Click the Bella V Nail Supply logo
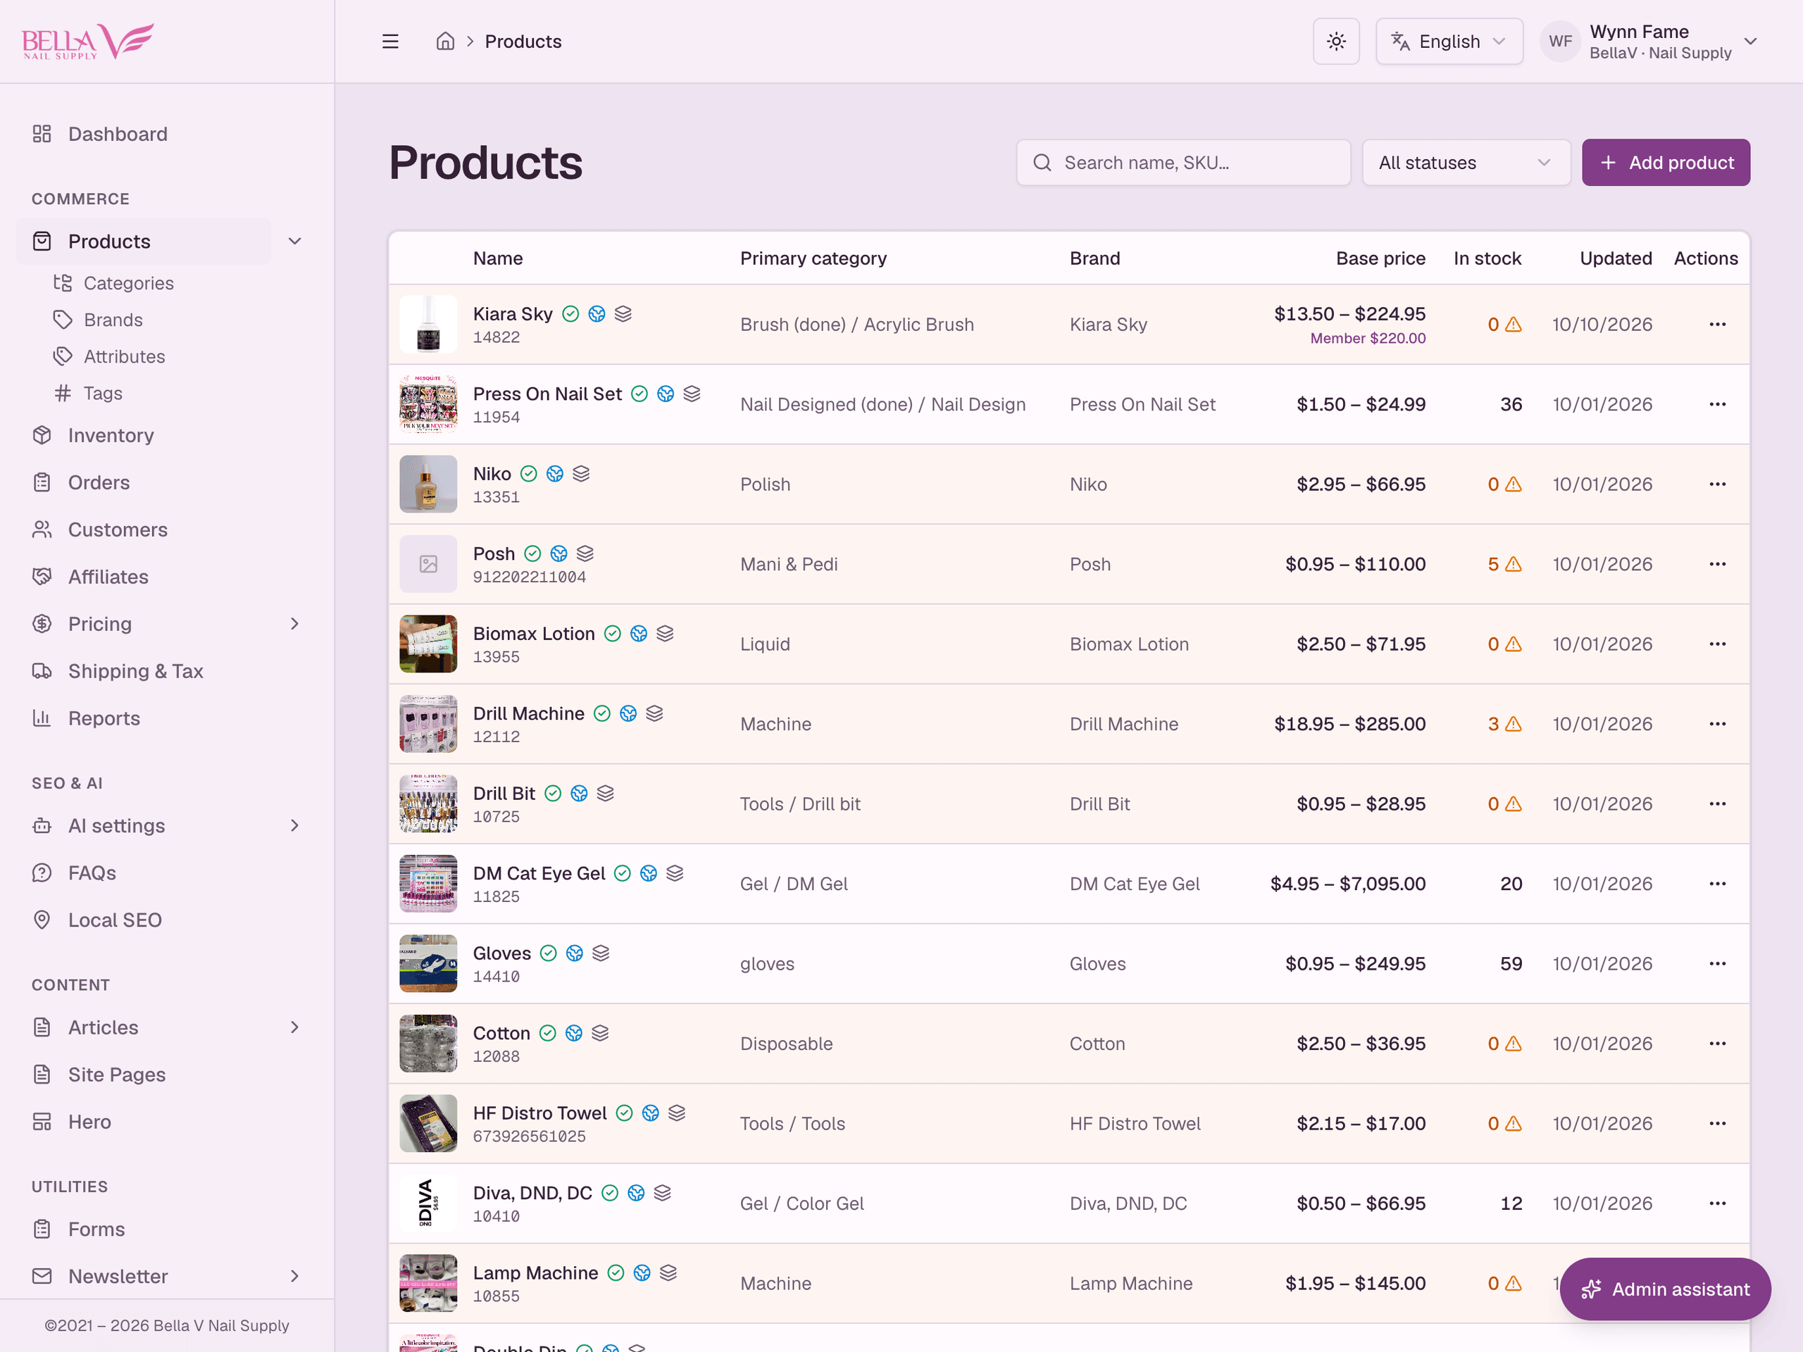The width and height of the screenshot is (1803, 1352). (87, 41)
